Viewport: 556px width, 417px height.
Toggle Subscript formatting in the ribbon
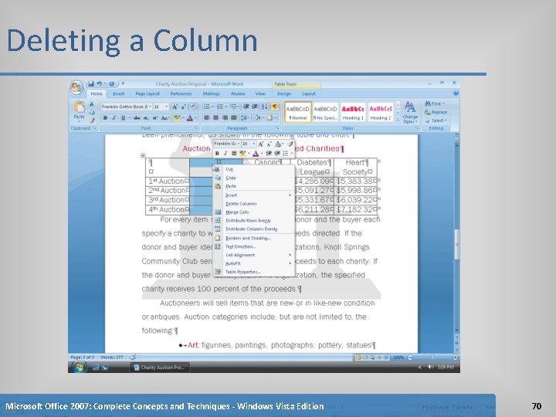[146, 117]
